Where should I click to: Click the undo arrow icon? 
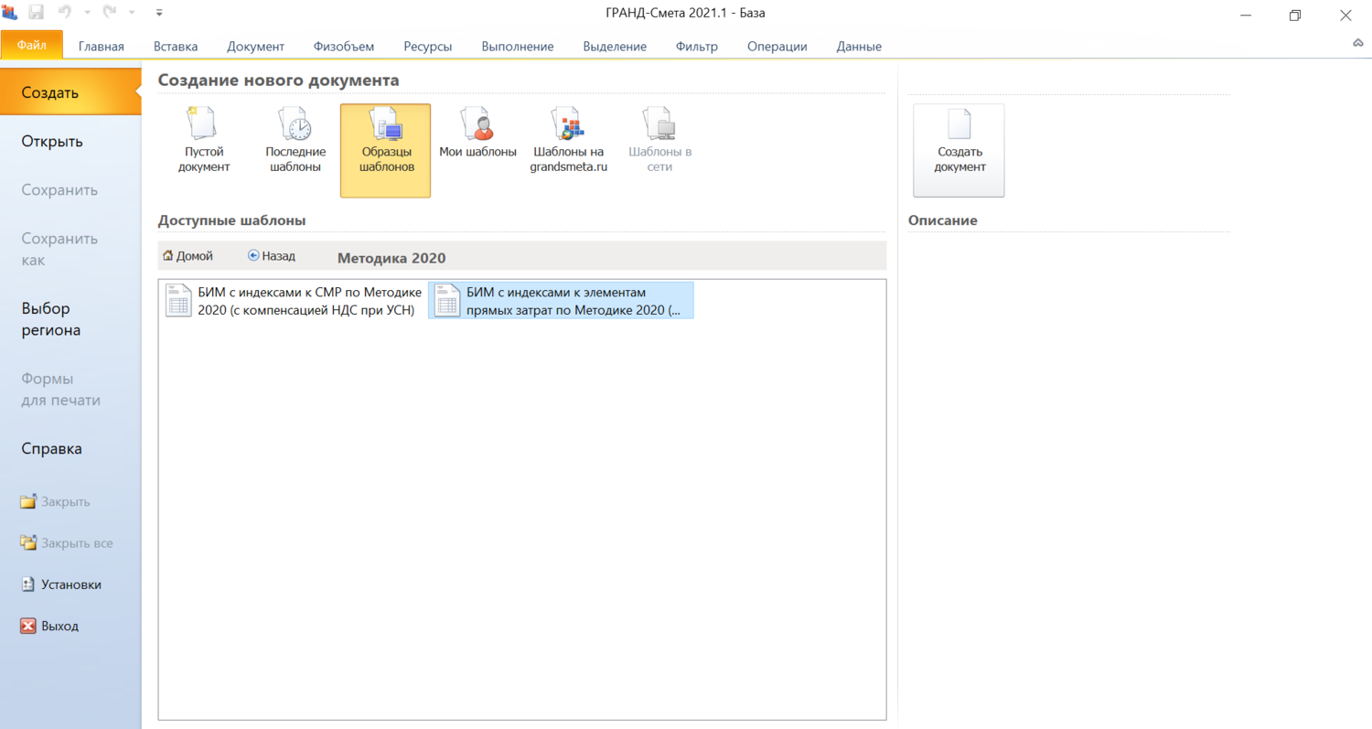click(65, 13)
